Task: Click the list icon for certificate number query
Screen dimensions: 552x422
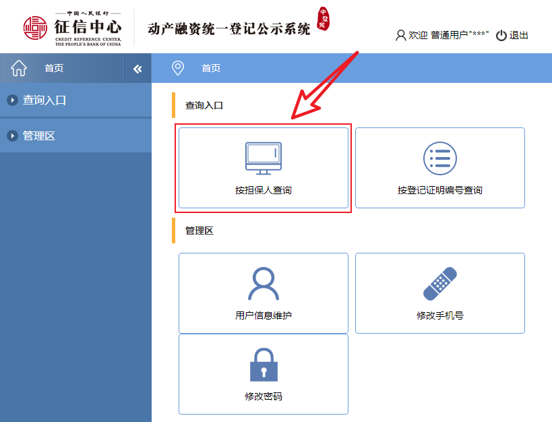Action: tap(439, 158)
